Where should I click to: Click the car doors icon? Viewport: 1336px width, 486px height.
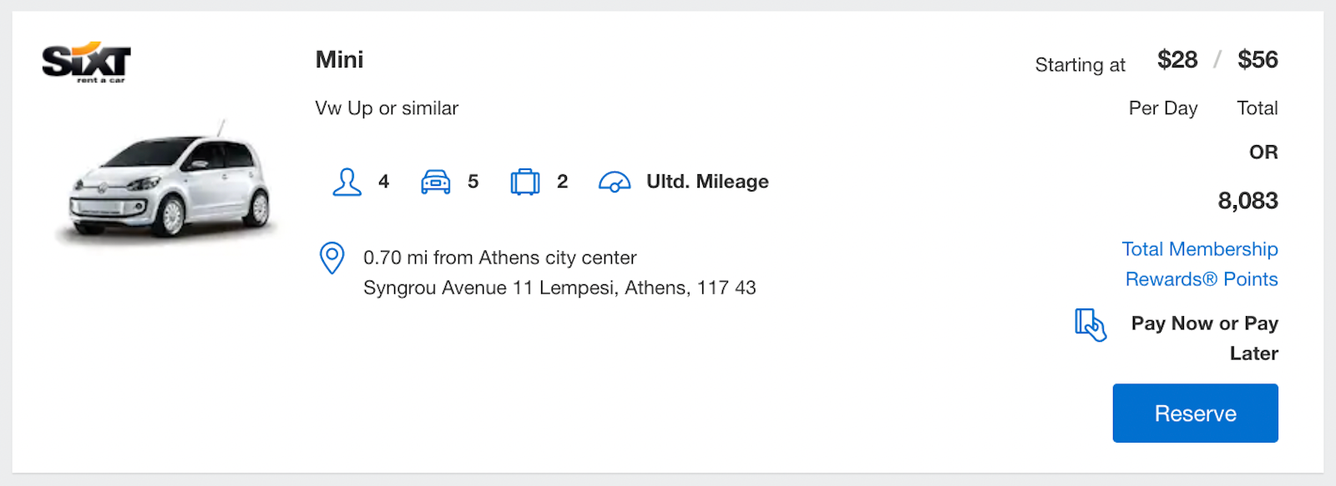435,182
